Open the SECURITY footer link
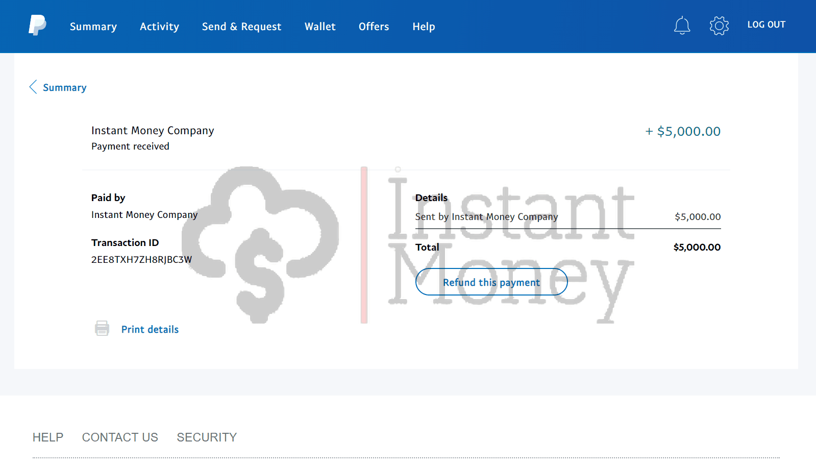Screen dimensions: 816x467 [207, 437]
